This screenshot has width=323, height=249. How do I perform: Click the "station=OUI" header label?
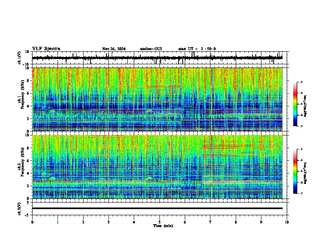pyautogui.click(x=151, y=49)
